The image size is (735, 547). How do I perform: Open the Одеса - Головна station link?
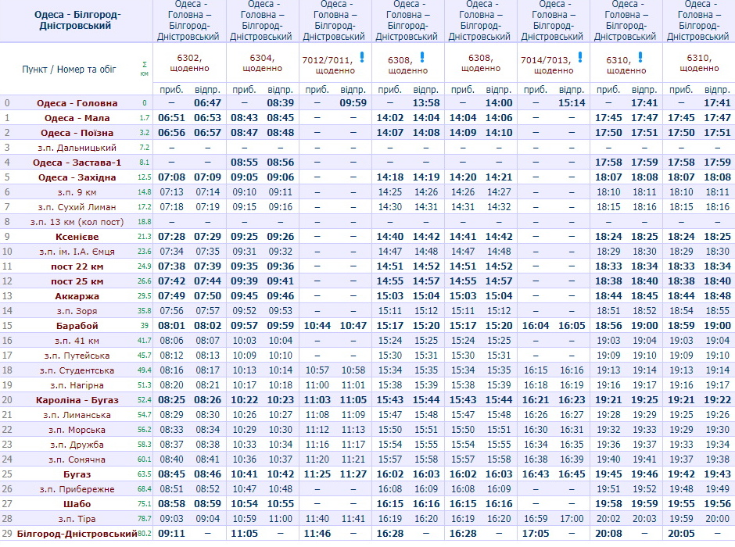coord(77,103)
